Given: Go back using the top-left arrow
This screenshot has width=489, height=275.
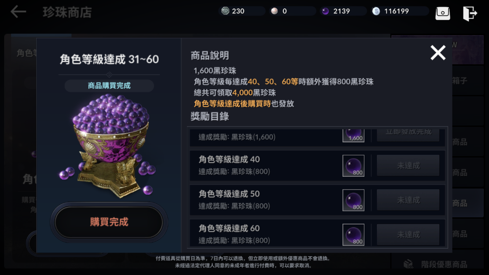Looking at the screenshot, I should pos(18,12).
